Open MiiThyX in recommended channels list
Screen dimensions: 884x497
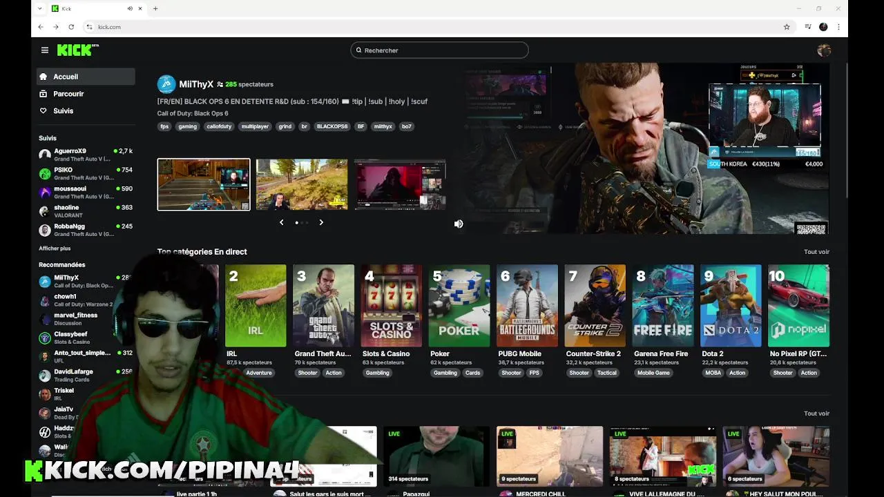[86, 281]
